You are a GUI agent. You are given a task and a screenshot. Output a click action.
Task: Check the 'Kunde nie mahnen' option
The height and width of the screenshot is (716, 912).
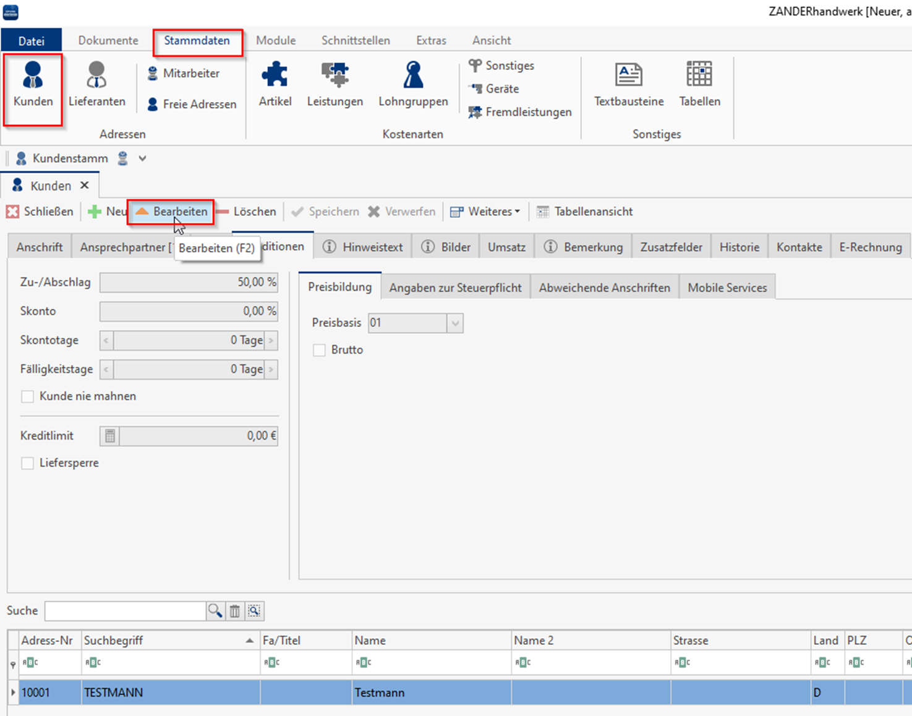27,396
